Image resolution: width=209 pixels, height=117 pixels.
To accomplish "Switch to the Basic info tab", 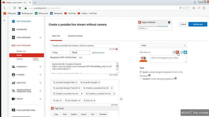I will coord(56,36).
